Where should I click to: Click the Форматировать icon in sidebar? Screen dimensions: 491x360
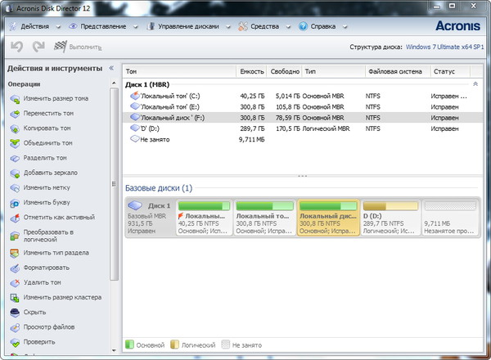click(x=15, y=268)
